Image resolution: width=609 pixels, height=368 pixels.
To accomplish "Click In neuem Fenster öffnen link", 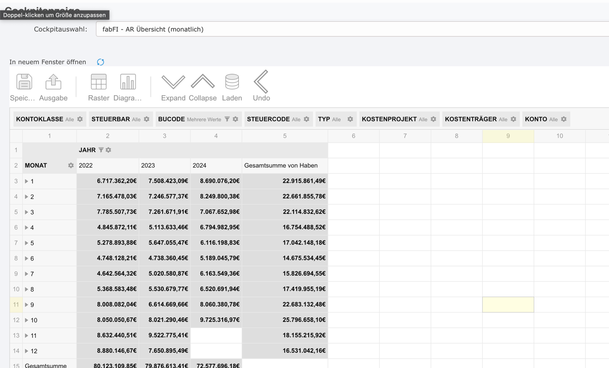I will point(48,62).
